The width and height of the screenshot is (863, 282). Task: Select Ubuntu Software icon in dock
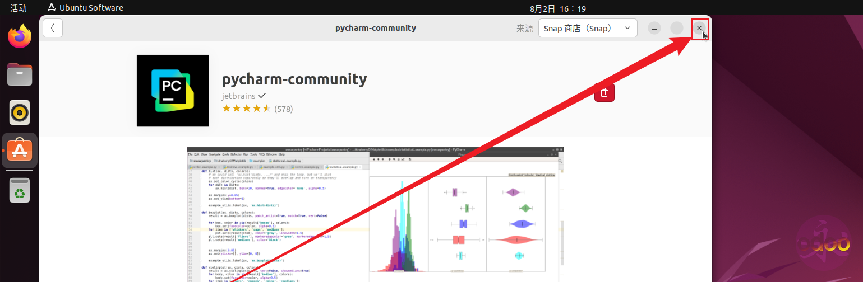[20, 151]
